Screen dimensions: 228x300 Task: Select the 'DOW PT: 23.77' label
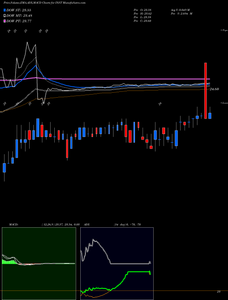tap(19, 21)
